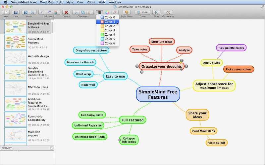Click the New mind map toolbar icon
The width and height of the screenshot is (265, 165).
coord(6,13)
